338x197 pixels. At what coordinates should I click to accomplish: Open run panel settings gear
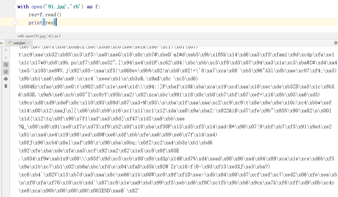[x=336, y=43]
